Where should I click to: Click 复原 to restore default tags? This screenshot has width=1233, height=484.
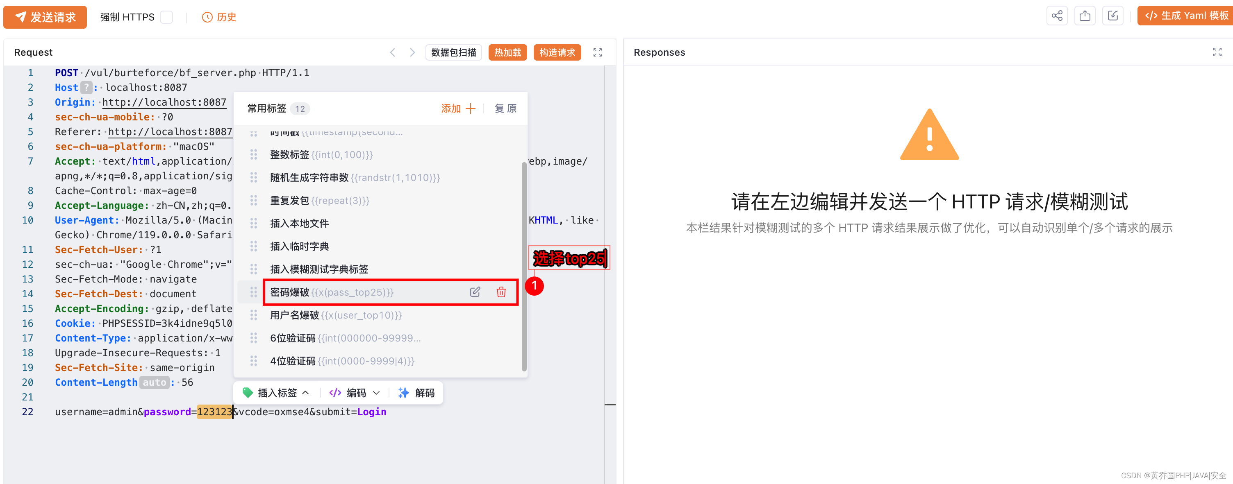click(505, 109)
